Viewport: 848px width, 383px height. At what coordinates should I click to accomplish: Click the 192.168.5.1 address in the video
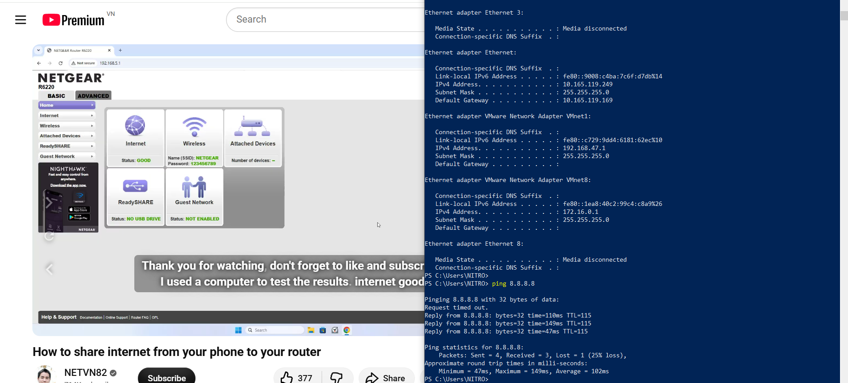[110, 63]
